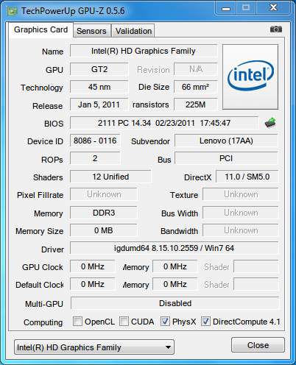Viewport: 296px width, 365px height.
Task: Open the Intel HD Graphics Family dropdown
Action: [94, 347]
